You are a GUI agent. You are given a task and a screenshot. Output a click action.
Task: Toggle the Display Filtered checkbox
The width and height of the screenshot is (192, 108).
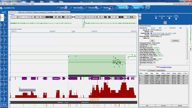click(x=176, y=19)
